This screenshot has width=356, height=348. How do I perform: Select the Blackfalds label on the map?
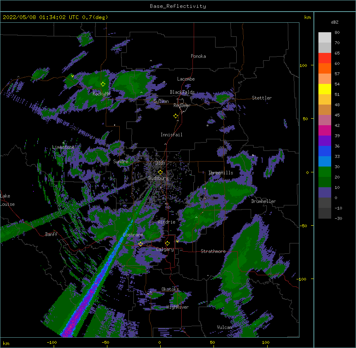point(182,92)
